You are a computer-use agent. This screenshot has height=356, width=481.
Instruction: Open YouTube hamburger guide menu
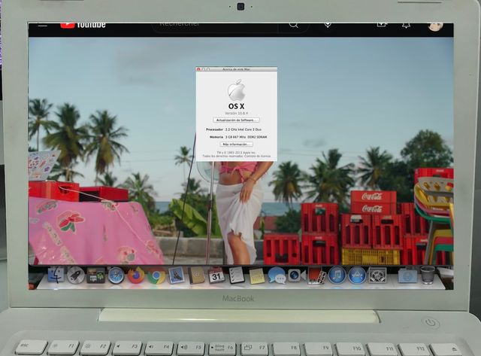pos(43,25)
